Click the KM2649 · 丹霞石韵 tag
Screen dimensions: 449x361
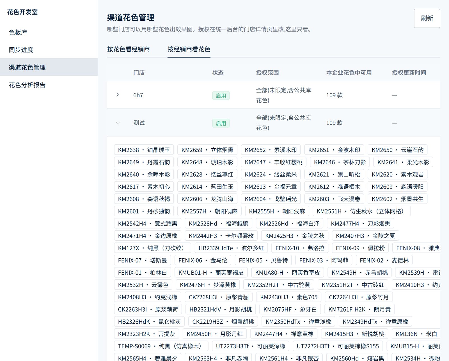144,162
